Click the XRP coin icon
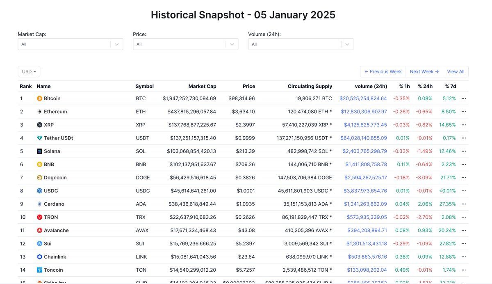The image size is (492, 284). point(39,125)
